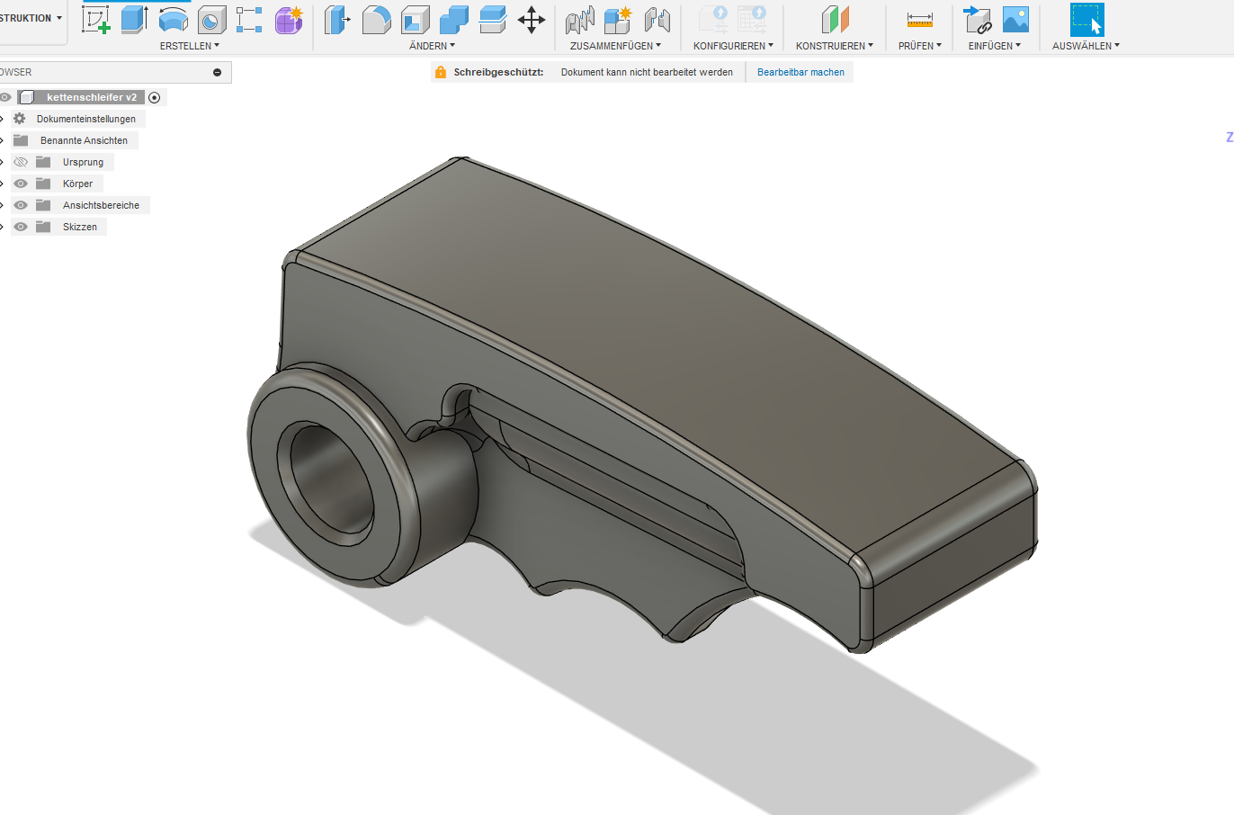The image size is (1234, 815).
Task: Open the ERSTELLEN dropdown menu
Action: click(x=190, y=46)
